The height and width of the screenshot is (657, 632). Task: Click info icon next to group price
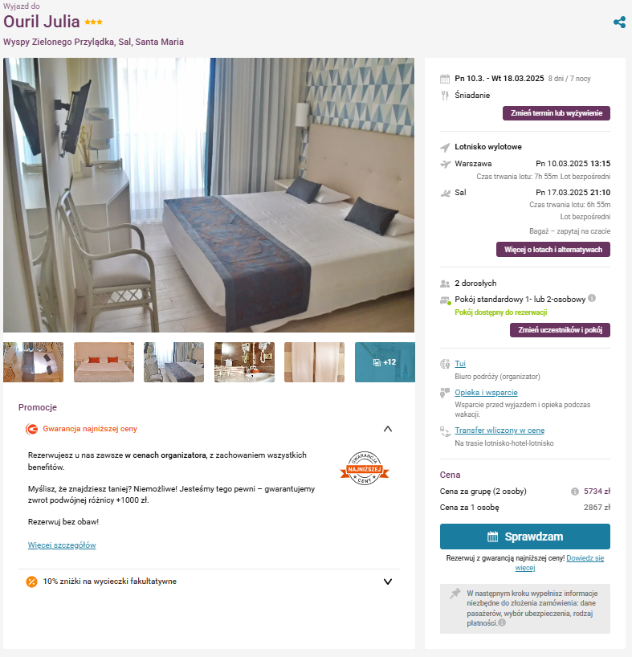pyautogui.click(x=575, y=491)
